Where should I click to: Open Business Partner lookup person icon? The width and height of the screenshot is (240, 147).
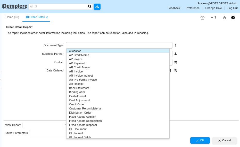coord(176,54)
